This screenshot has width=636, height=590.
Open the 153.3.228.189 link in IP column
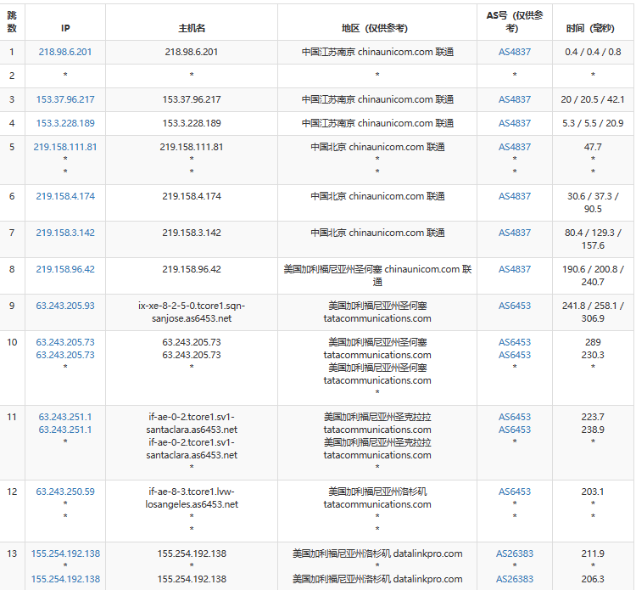65,123
